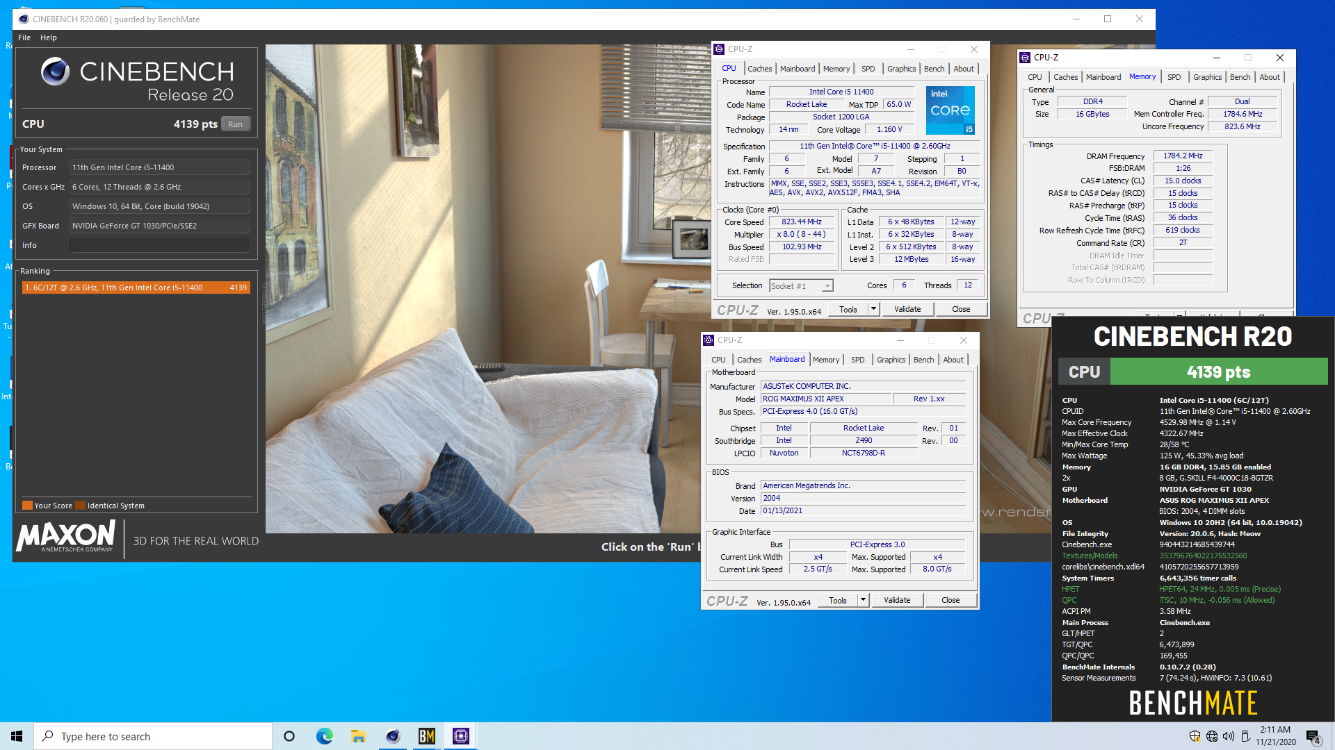Viewport: 1335px width, 750px height.
Task: Click Tools button in CPU-Z mainboard window
Action: click(x=837, y=600)
